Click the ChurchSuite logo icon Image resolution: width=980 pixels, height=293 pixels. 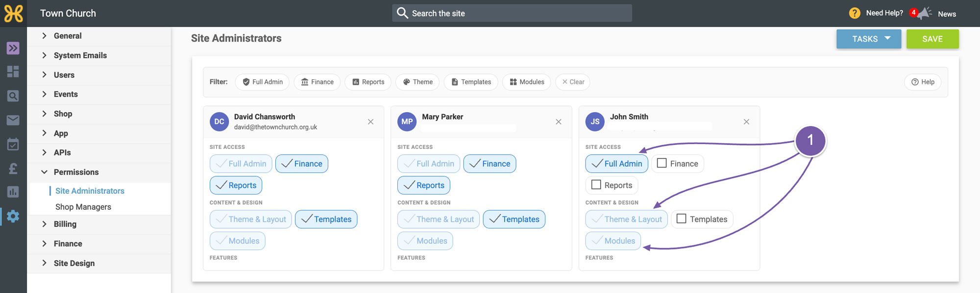click(x=13, y=13)
